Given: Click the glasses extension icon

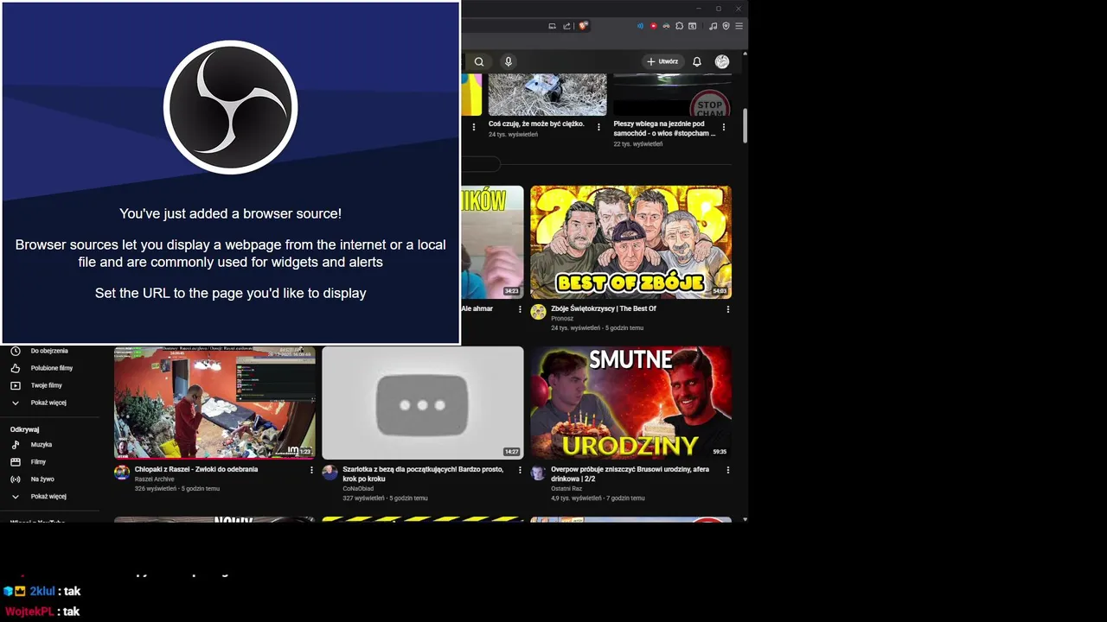Looking at the screenshot, I should tap(666, 26).
